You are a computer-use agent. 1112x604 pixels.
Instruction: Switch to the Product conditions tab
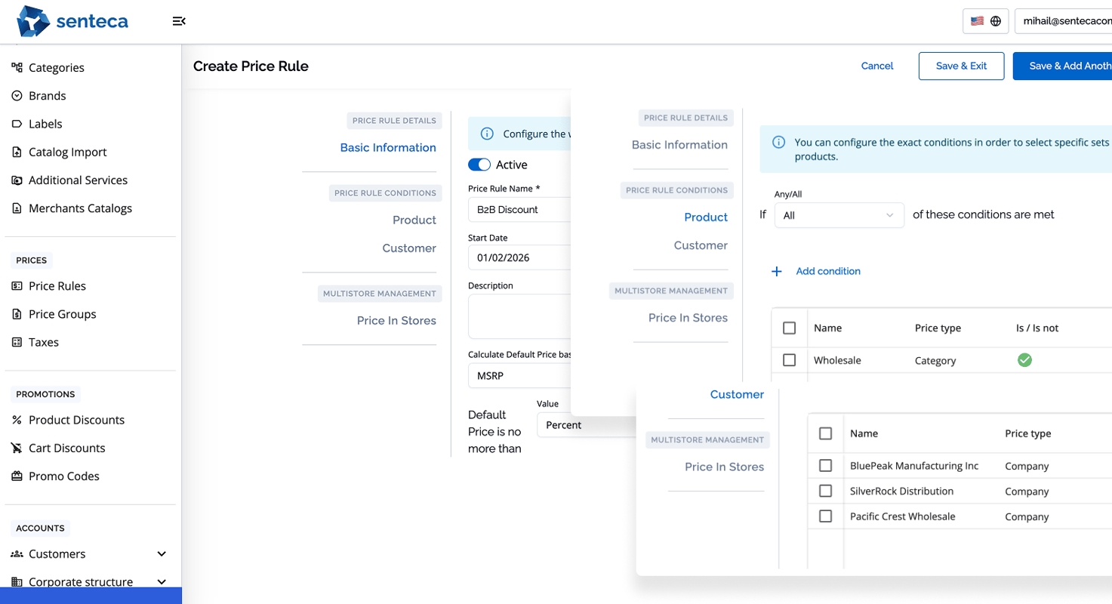(705, 217)
